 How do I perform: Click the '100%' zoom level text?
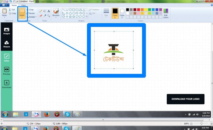[x=186, y=124]
